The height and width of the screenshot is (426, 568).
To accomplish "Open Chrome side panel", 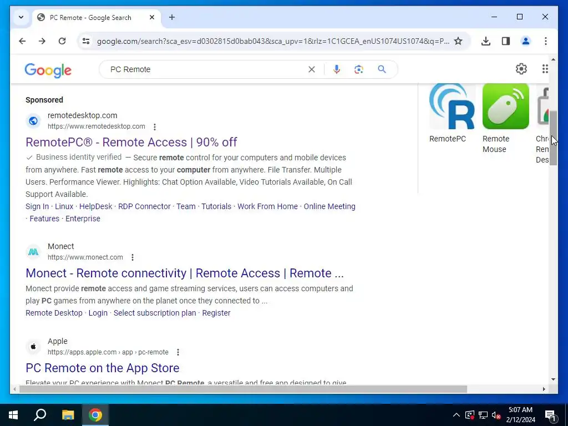I will click(x=506, y=41).
